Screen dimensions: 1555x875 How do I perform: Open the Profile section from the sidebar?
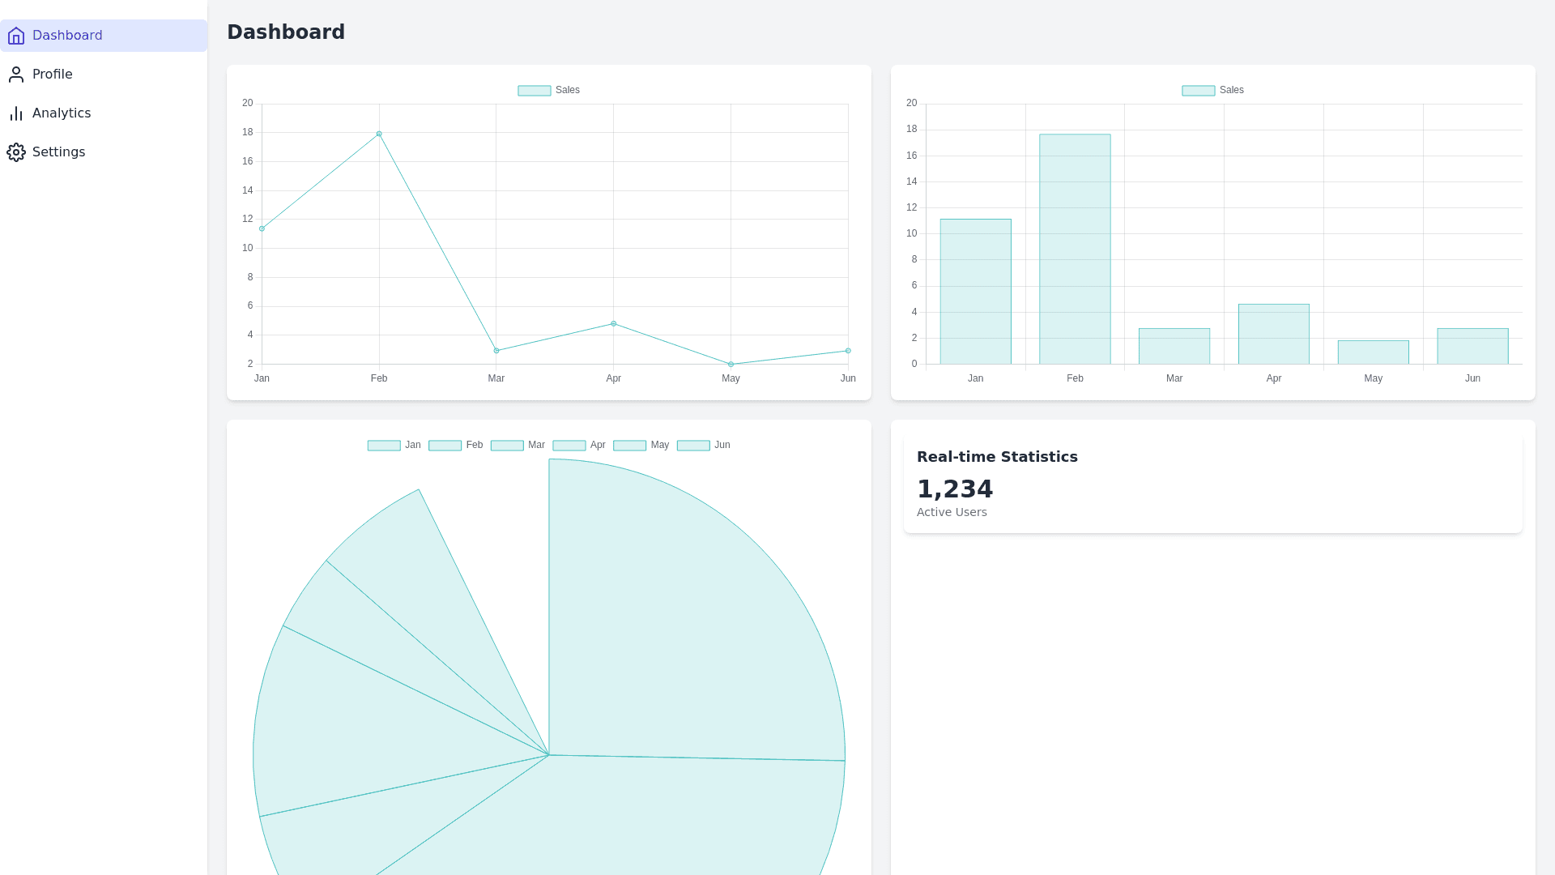(x=52, y=74)
